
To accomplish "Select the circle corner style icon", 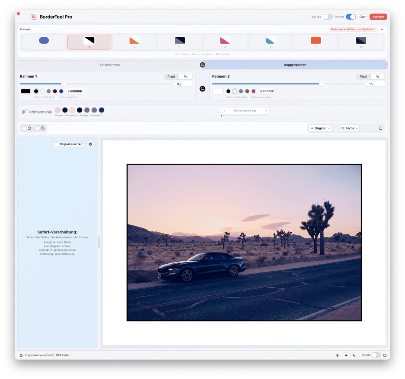I will click(29, 128).
